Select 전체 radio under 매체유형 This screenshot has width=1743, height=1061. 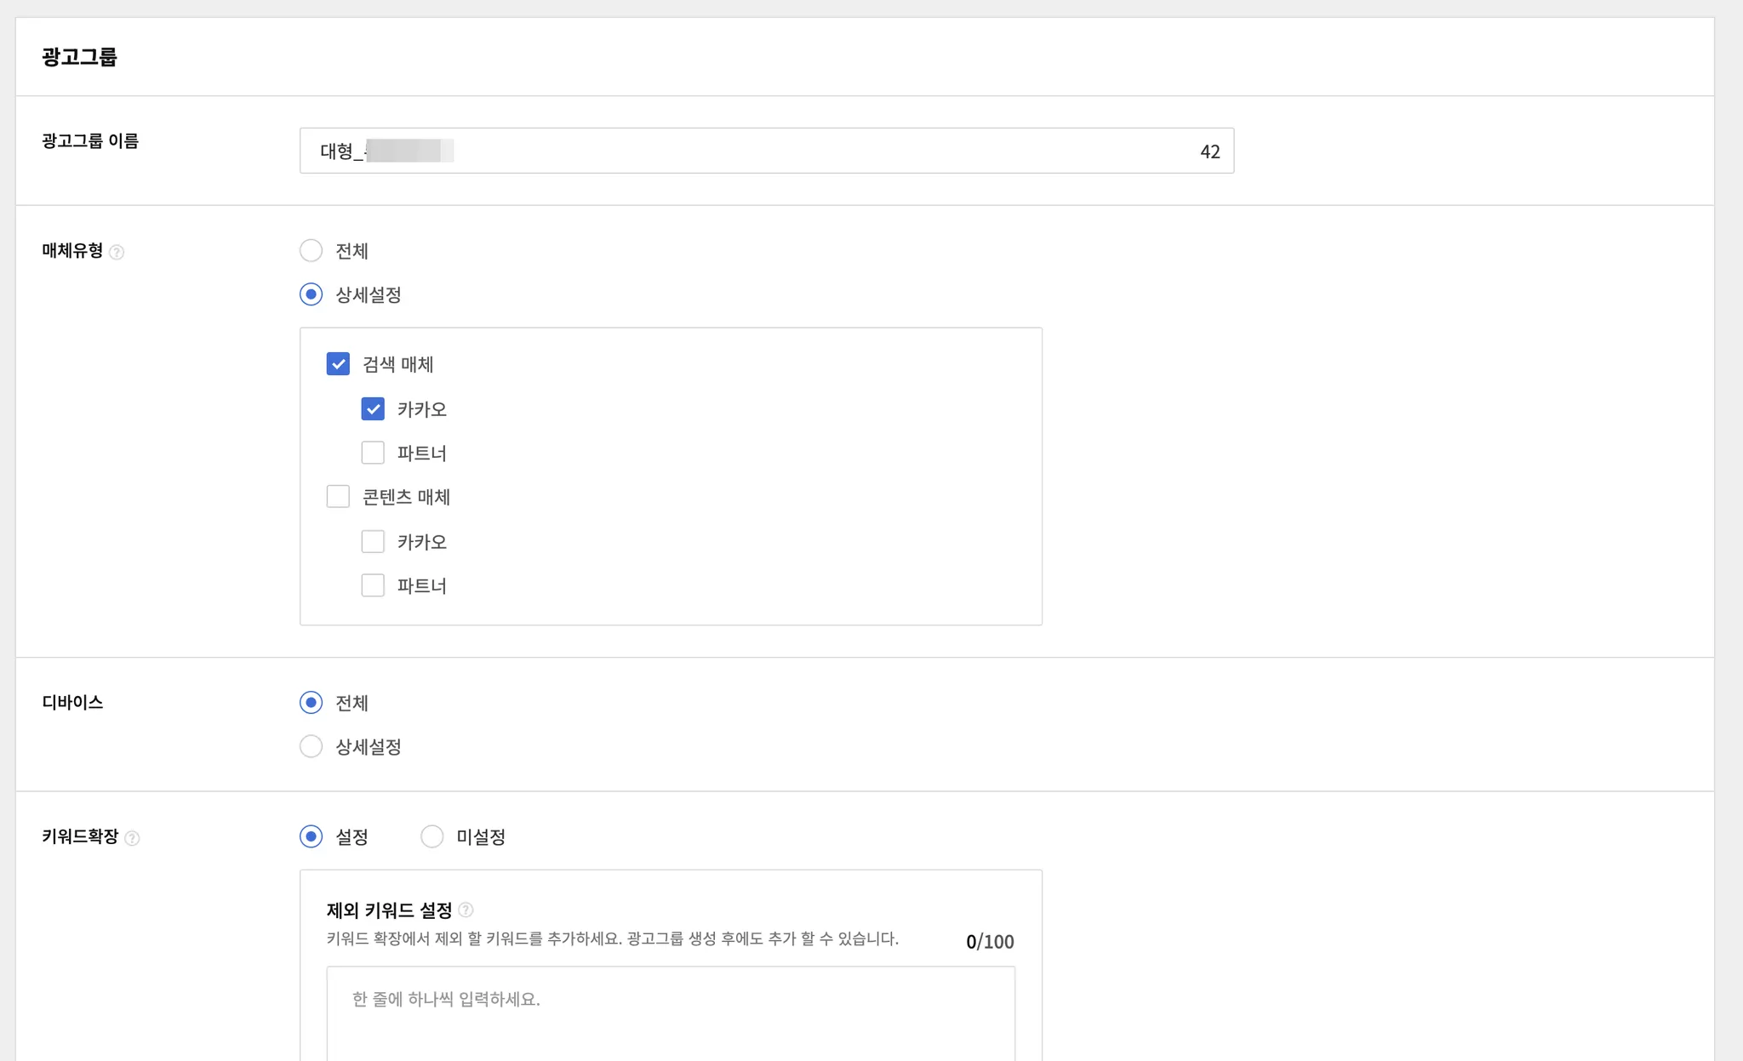click(311, 251)
